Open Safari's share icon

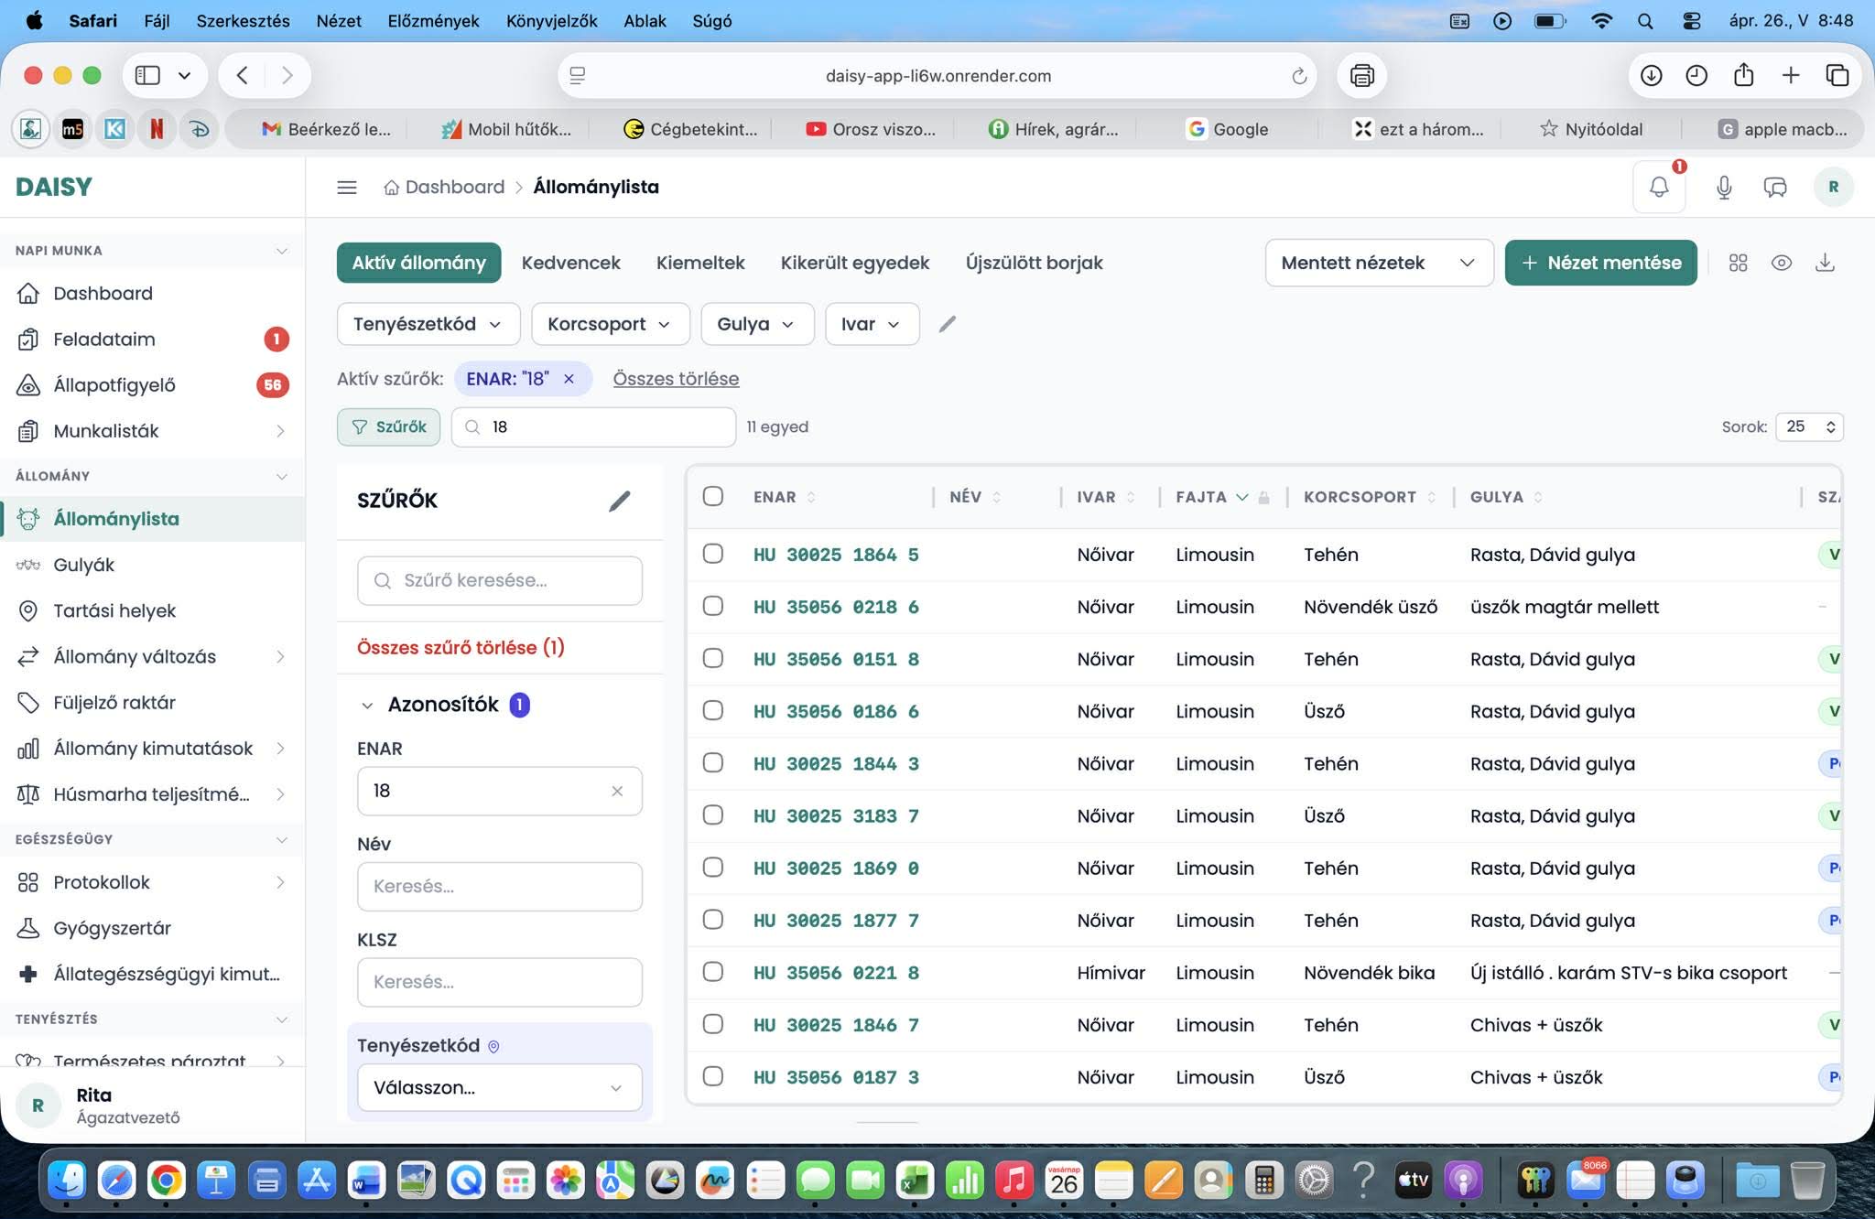[1743, 75]
